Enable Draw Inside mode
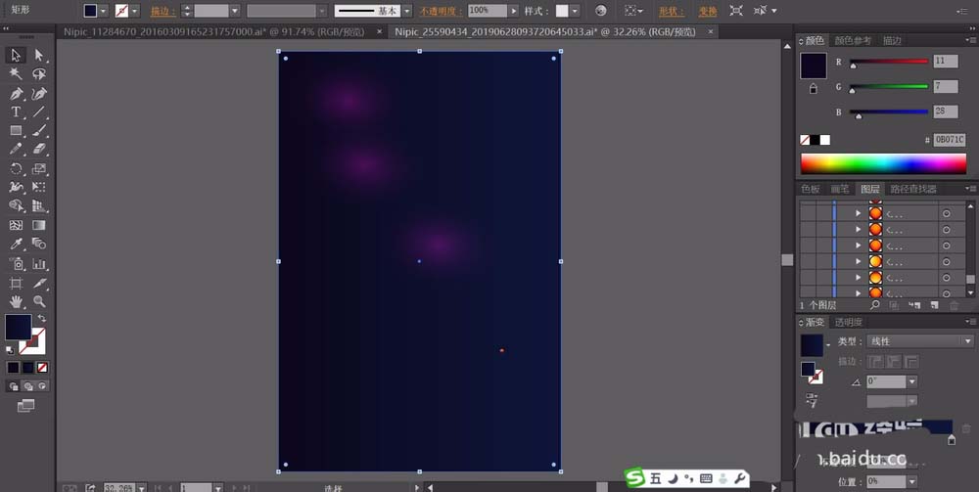Image resolution: width=979 pixels, height=492 pixels. pyautogui.click(x=42, y=386)
